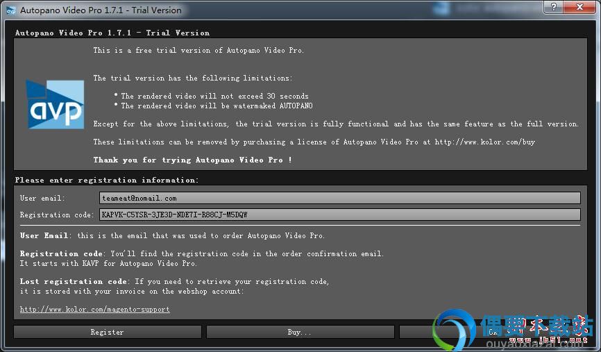Viewport: 601px width, 352px height.
Task: Click the 'watermaked AUTOPANO' limitation line
Action: 217,106
